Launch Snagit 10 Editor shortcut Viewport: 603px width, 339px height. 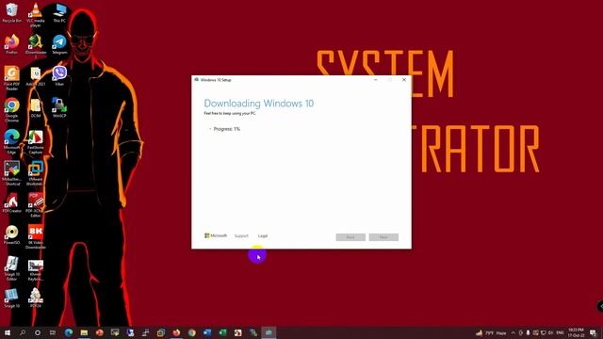(11, 268)
